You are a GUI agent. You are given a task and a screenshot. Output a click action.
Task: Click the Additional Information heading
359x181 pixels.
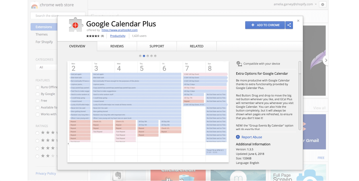pos(253,144)
